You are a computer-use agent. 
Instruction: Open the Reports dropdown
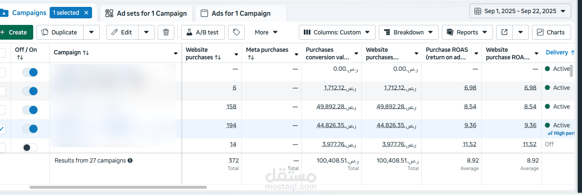pyautogui.click(x=467, y=32)
